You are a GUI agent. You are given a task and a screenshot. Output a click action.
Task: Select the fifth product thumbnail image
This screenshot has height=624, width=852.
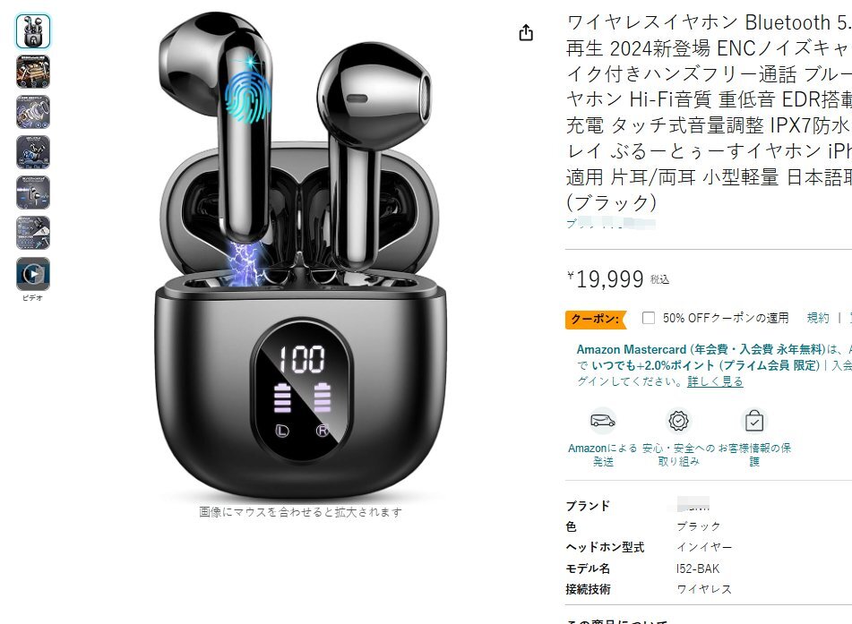[x=33, y=192]
